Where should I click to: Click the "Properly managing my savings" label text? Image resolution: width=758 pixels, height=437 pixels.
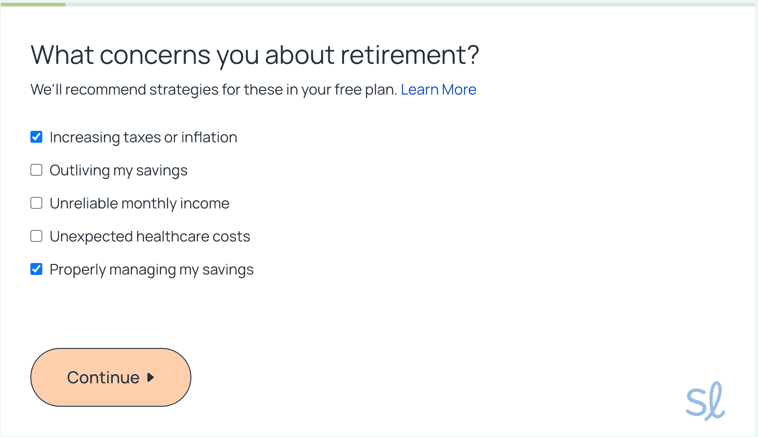[x=151, y=269]
